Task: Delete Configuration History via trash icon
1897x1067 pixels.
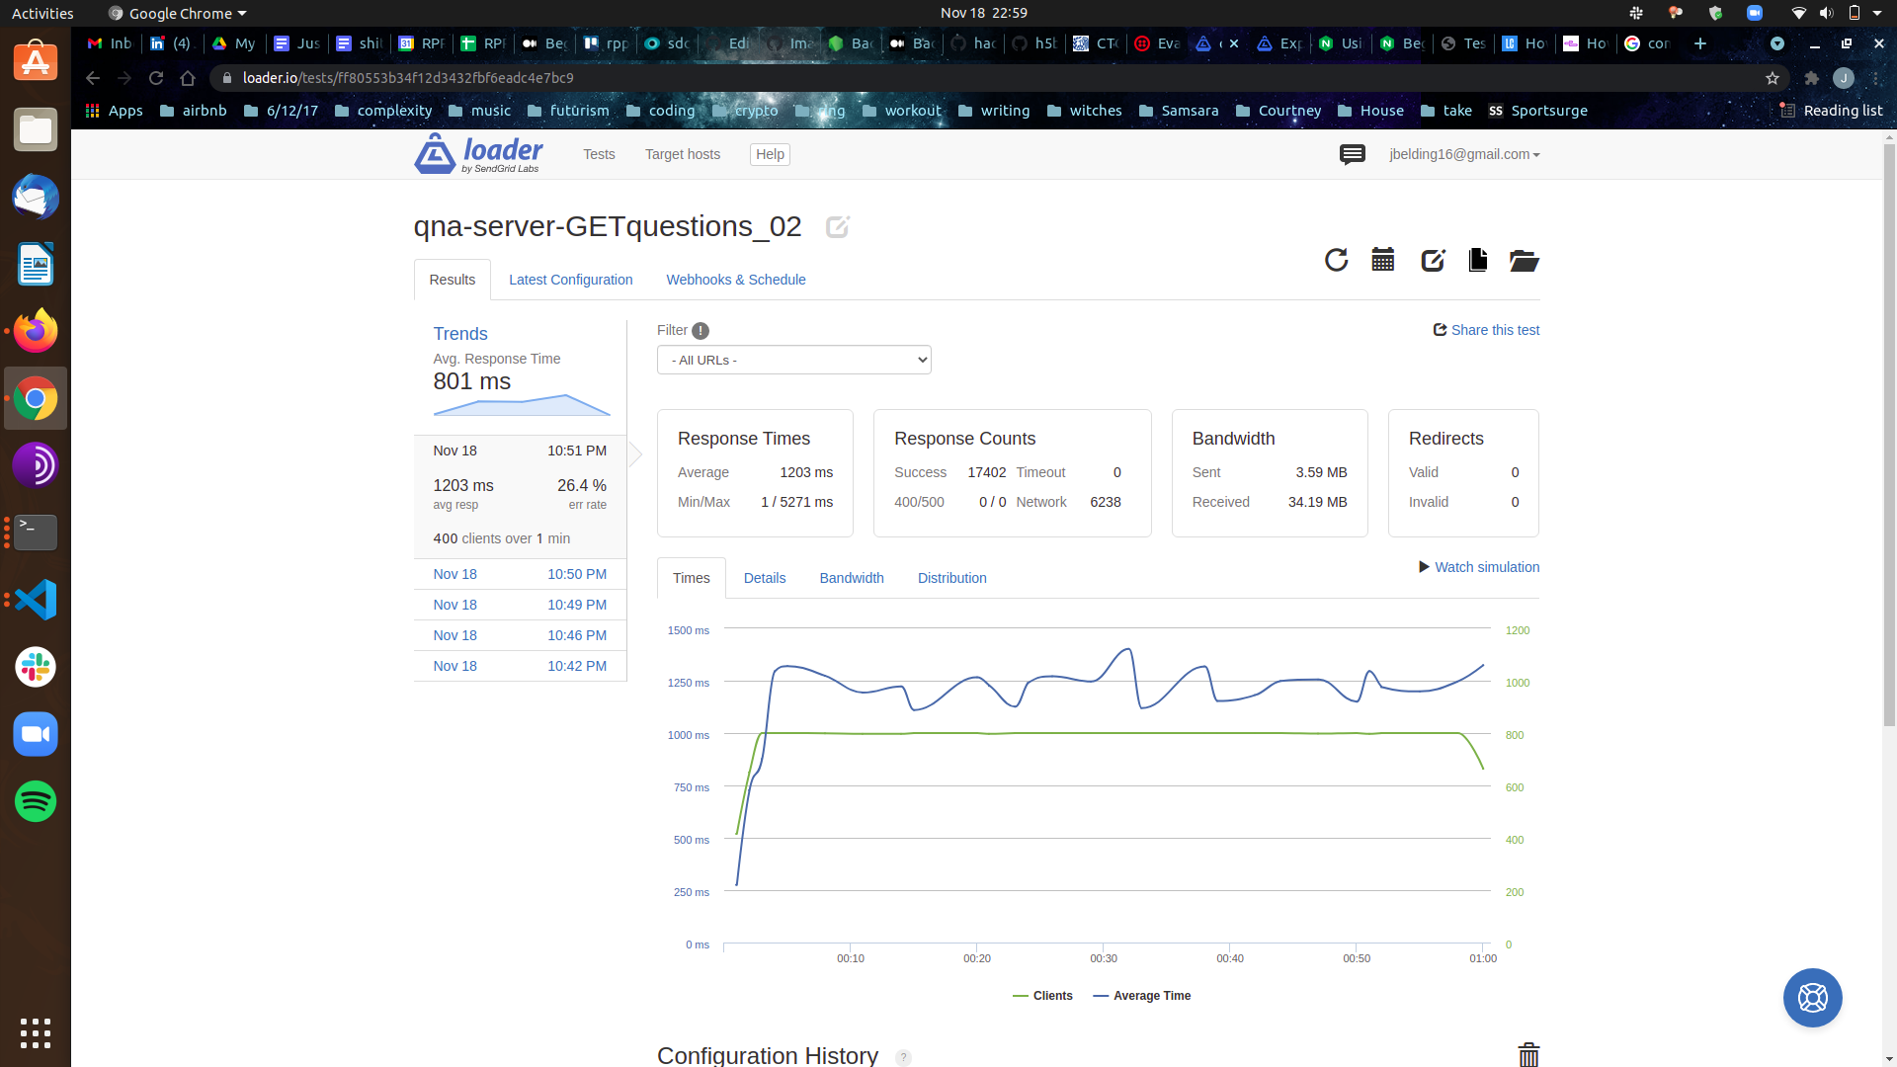Action: coord(1528,1055)
